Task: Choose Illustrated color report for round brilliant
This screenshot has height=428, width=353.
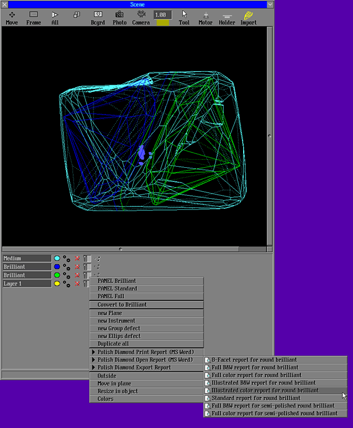Action: 265,390
